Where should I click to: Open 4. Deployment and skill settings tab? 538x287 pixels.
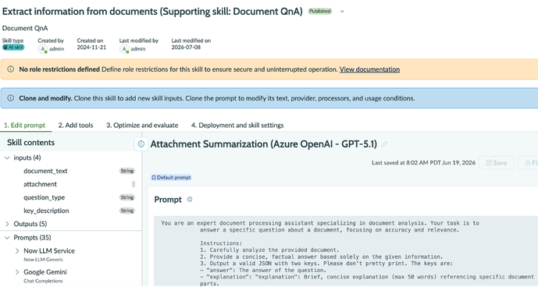[x=237, y=125]
